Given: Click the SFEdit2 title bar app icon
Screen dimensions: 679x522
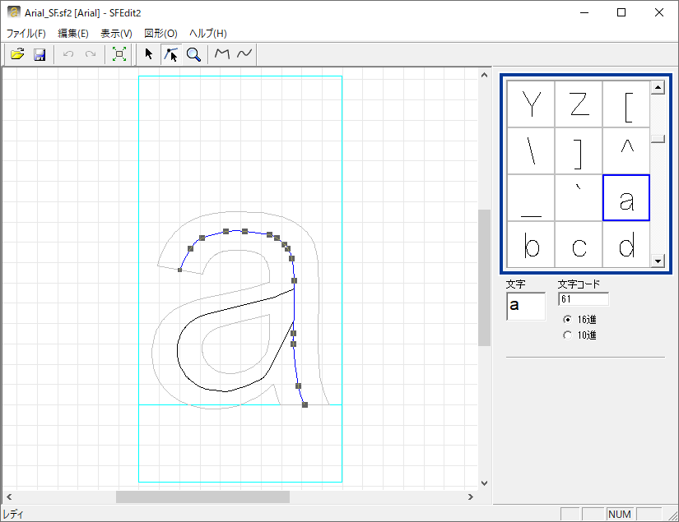Looking at the screenshot, I should [x=13, y=12].
